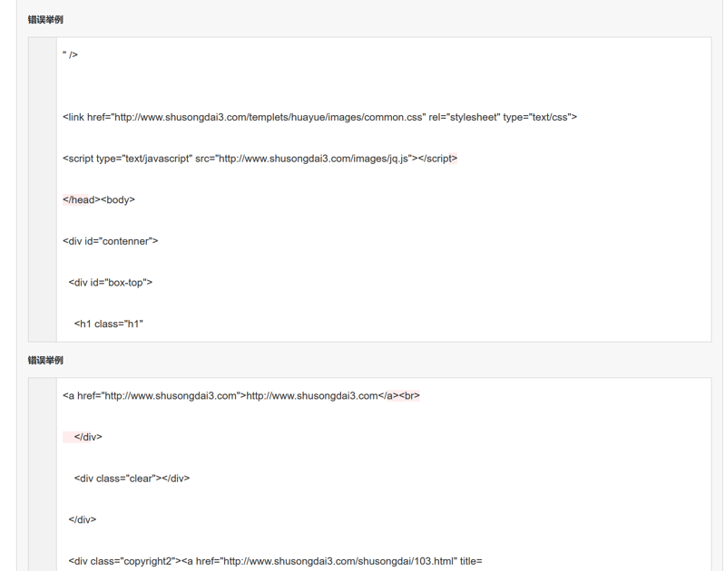Select the div id="box-top" line
The height and width of the screenshot is (571, 725).
[110, 283]
